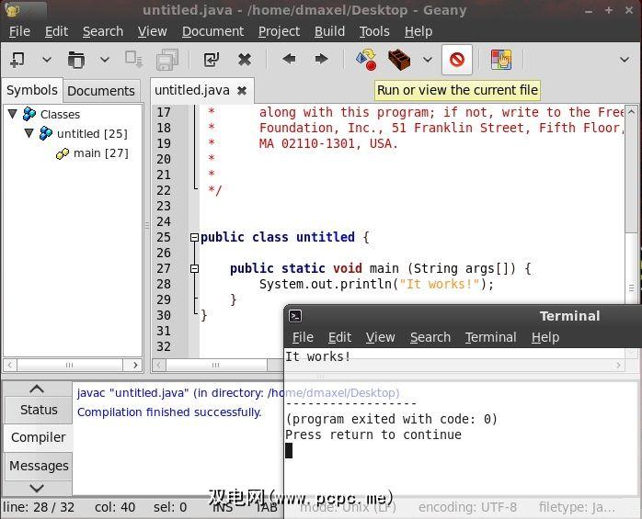The width and height of the screenshot is (642, 519).
Task: Open the dropdown arrow next to Build icon
Action: [427, 60]
